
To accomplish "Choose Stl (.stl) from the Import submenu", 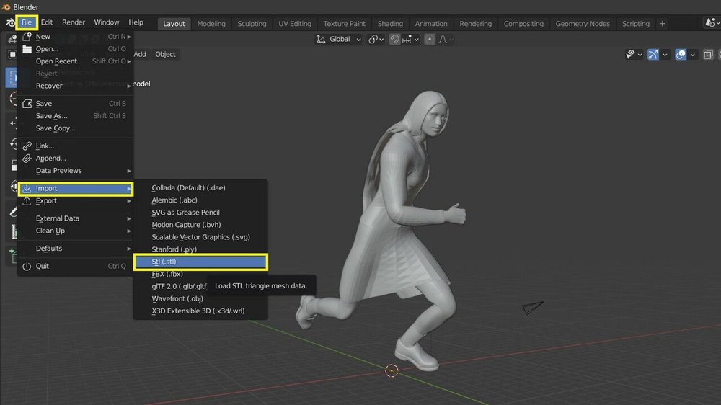I will click(200, 262).
